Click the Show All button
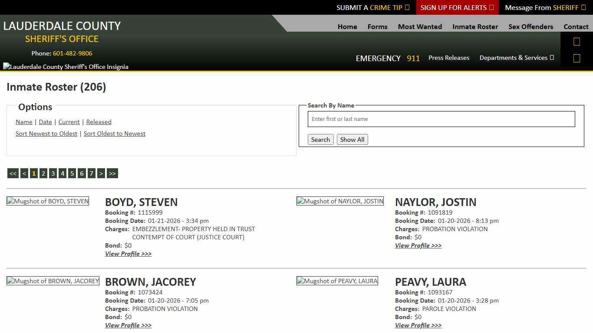593x333 pixels. click(352, 140)
